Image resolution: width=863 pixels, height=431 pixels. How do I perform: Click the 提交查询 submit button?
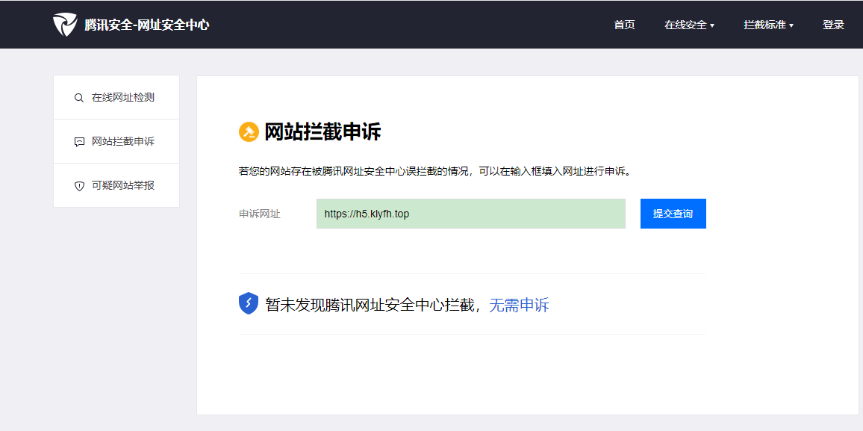[x=673, y=214]
